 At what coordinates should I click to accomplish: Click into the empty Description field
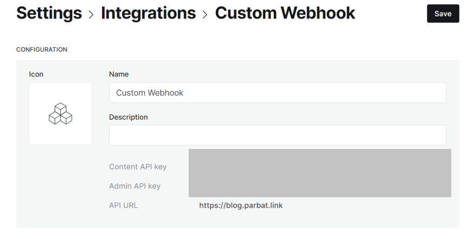[277, 135]
